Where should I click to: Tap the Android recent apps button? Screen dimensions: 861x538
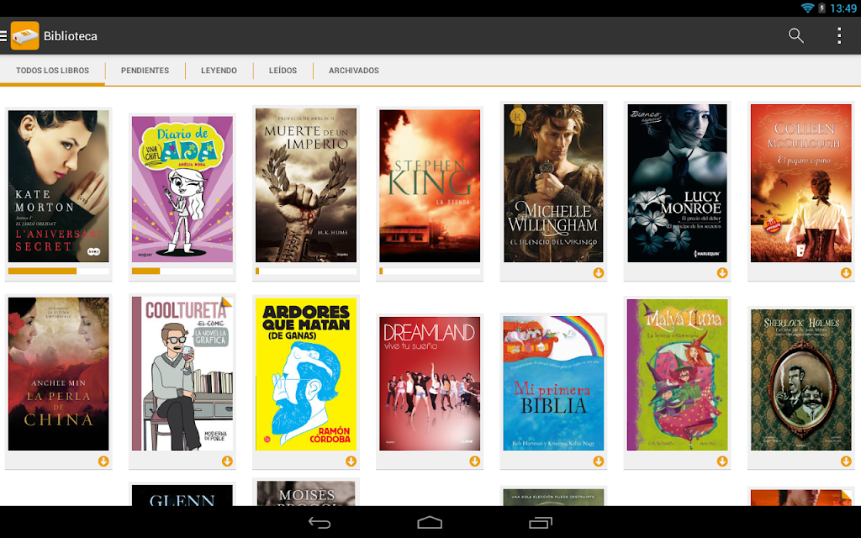tap(541, 522)
